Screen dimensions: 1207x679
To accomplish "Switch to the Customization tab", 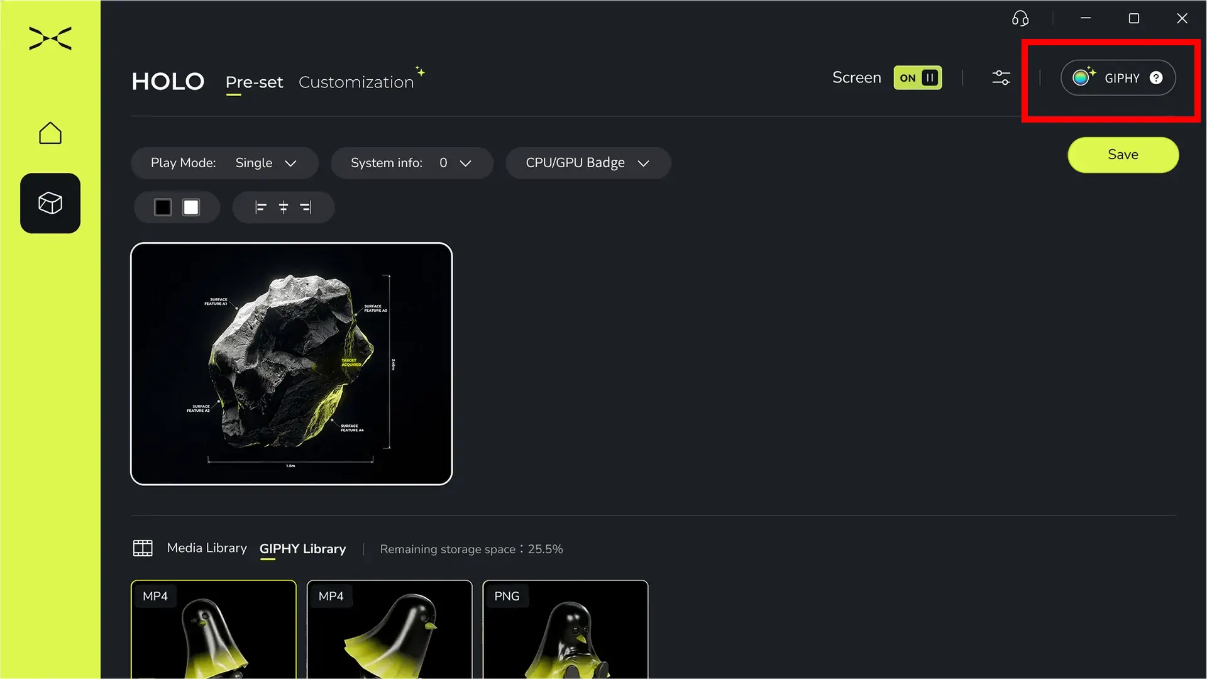I will coord(356,82).
